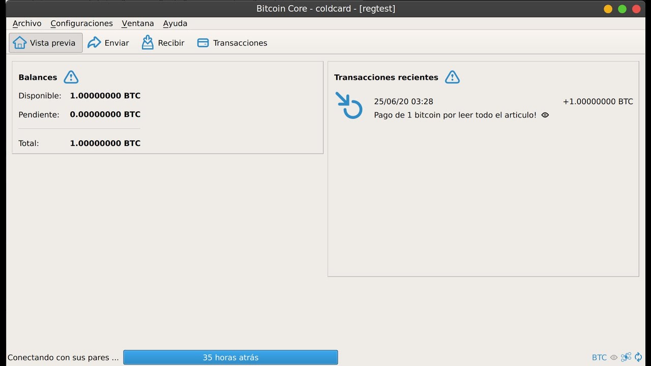
Task: Switch to the Vista previa tab
Action: tap(45, 43)
